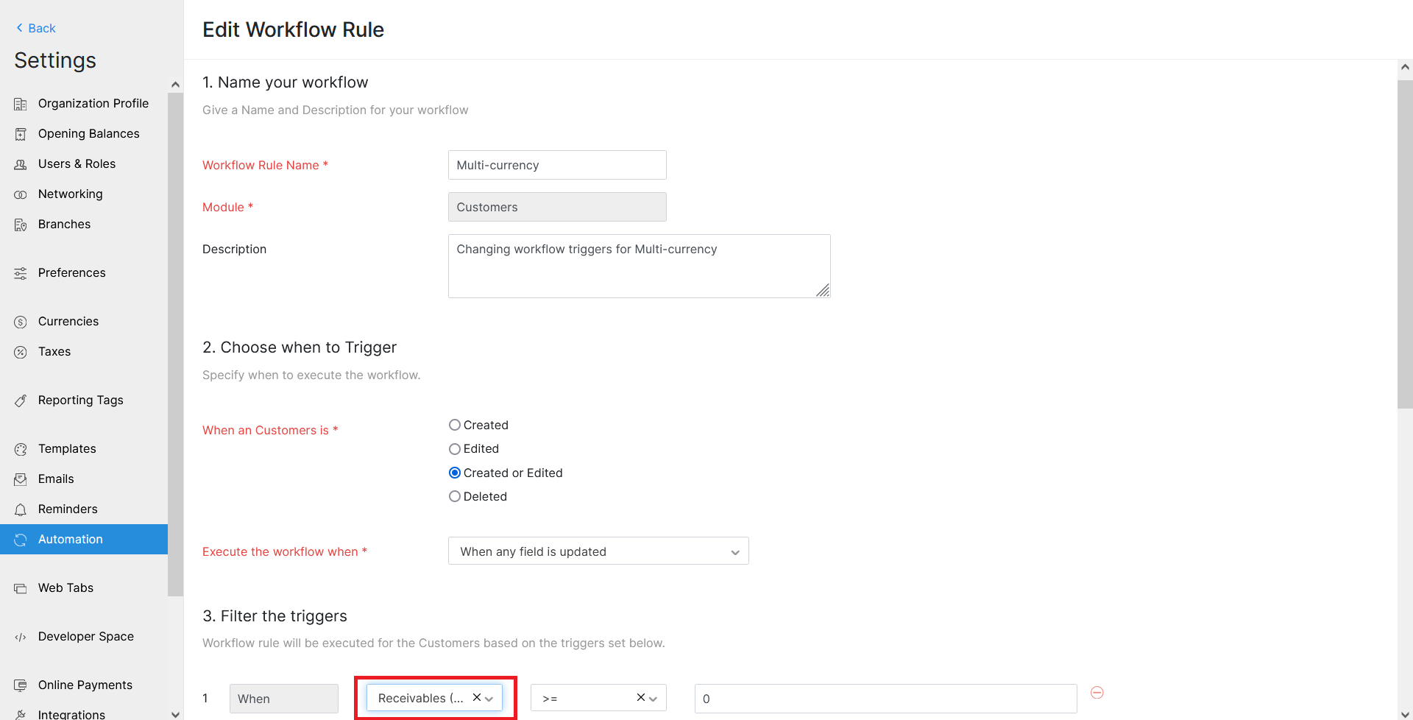Click the Back link
Image resolution: width=1413 pixels, height=720 pixels.
[35, 28]
